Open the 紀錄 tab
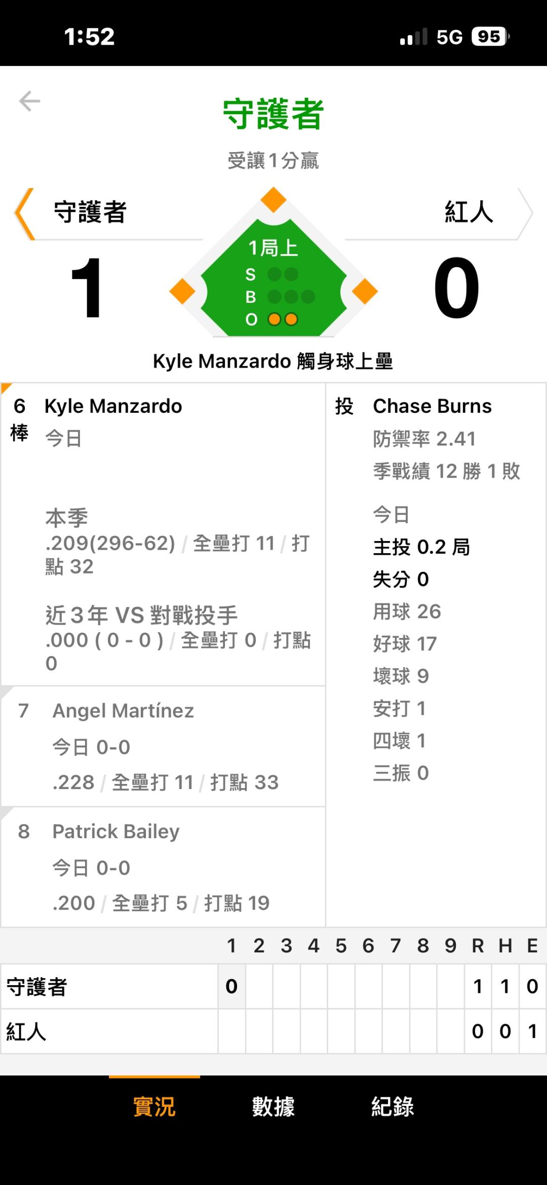 click(393, 1106)
